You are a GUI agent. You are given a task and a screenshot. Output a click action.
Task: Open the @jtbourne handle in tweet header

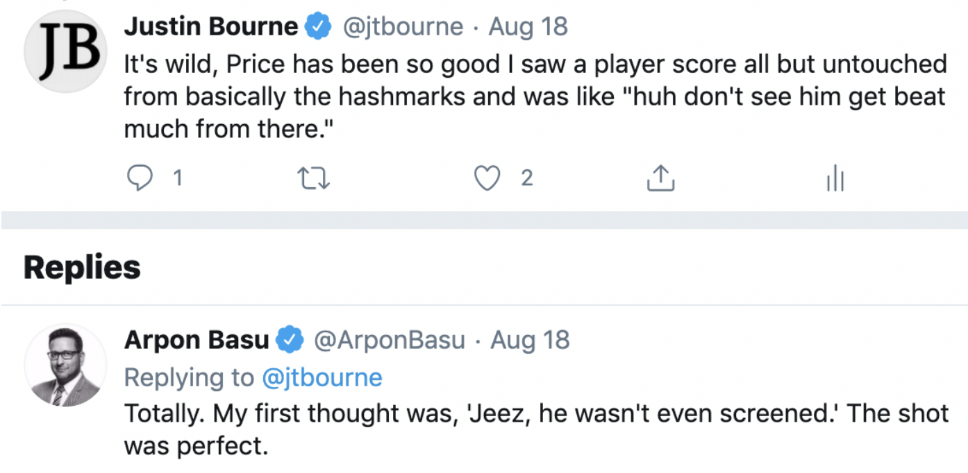(403, 27)
